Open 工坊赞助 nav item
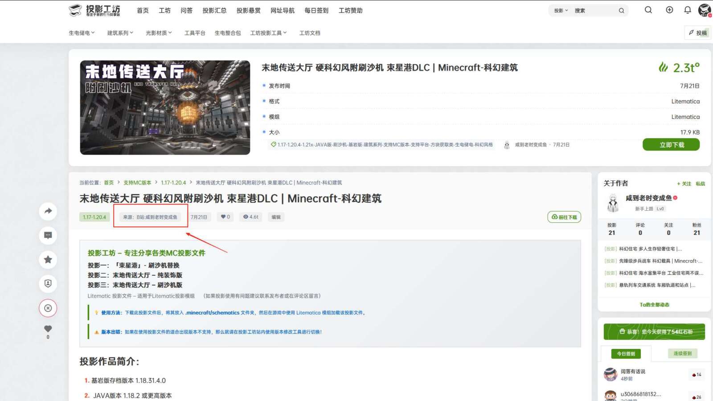This screenshot has height=401, width=713. (x=350, y=10)
